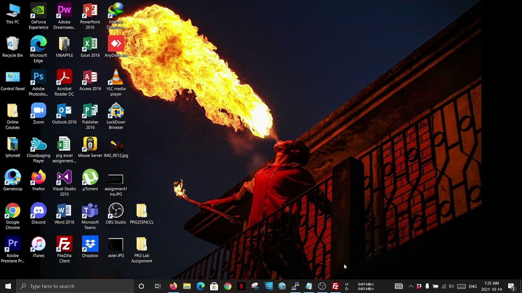Open Cortana from the taskbar

141,286
